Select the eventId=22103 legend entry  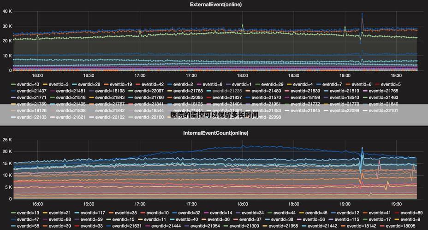[x=31, y=117]
